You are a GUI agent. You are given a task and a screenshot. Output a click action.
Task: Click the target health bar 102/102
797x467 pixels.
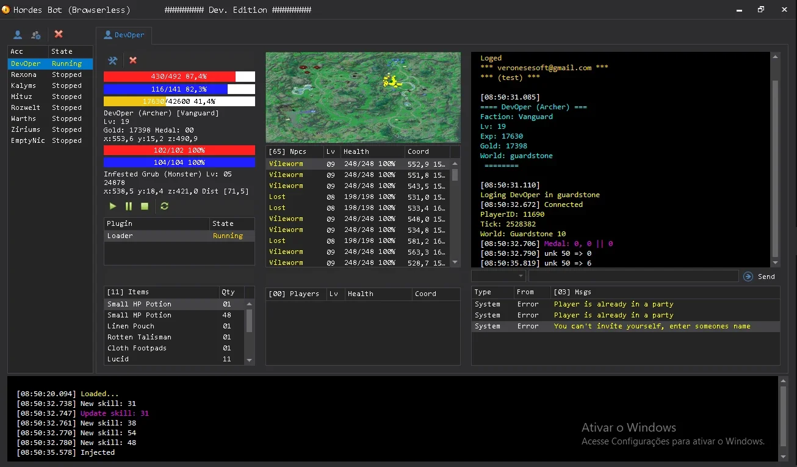coord(179,150)
